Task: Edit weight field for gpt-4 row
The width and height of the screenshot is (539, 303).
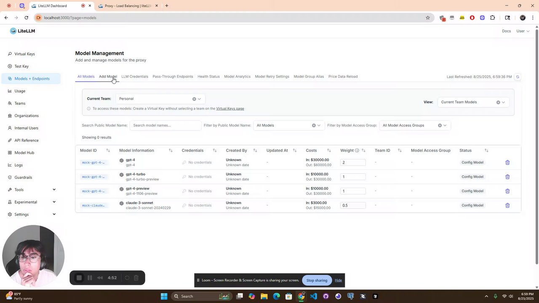Action: 353,162
